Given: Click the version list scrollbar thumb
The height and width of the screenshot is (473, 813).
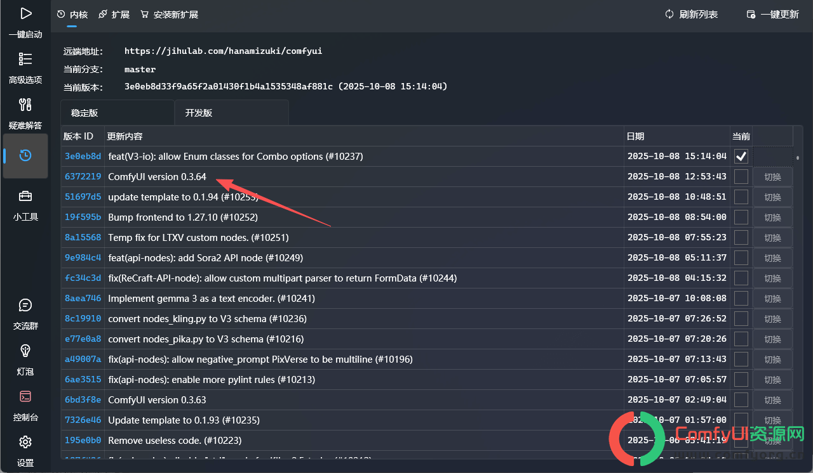Looking at the screenshot, I should pos(798,157).
